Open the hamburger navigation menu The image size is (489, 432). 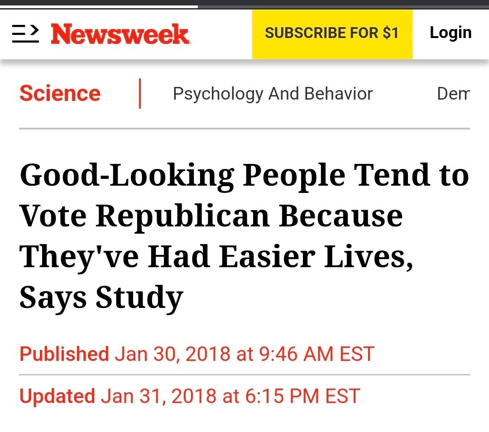tap(25, 34)
